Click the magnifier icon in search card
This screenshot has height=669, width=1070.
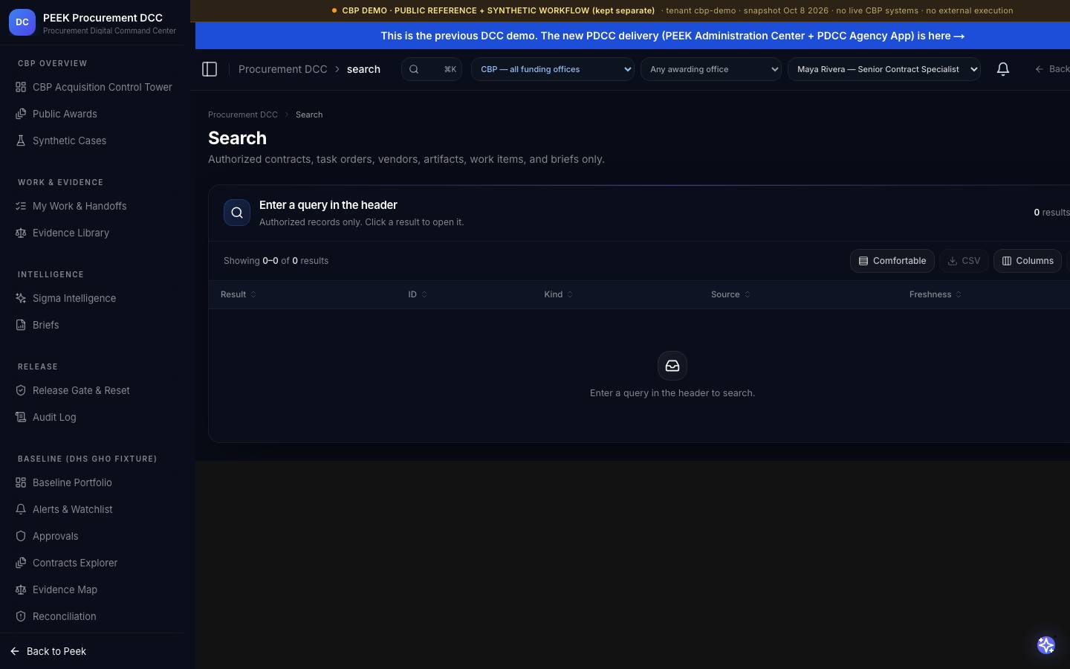point(237,213)
